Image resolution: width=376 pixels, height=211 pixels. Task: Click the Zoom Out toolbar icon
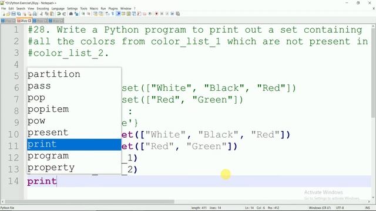point(89,14)
